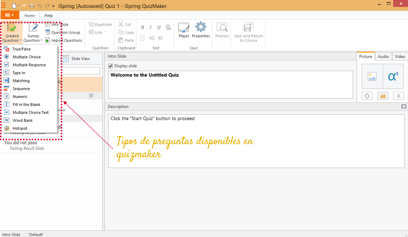The height and width of the screenshot is (237, 408).
Task: Remove the picture with X button
Action: 398,96
